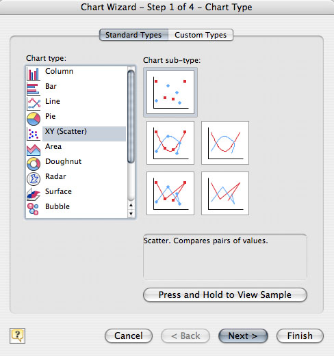Select the Column chart type icon
Viewport: 334px width, 356px height.
click(34, 74)
